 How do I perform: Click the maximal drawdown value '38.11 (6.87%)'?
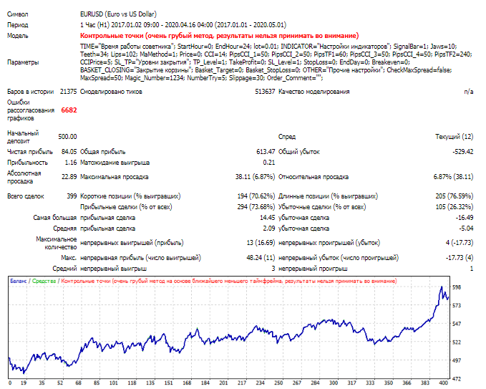tap(255, 177)
